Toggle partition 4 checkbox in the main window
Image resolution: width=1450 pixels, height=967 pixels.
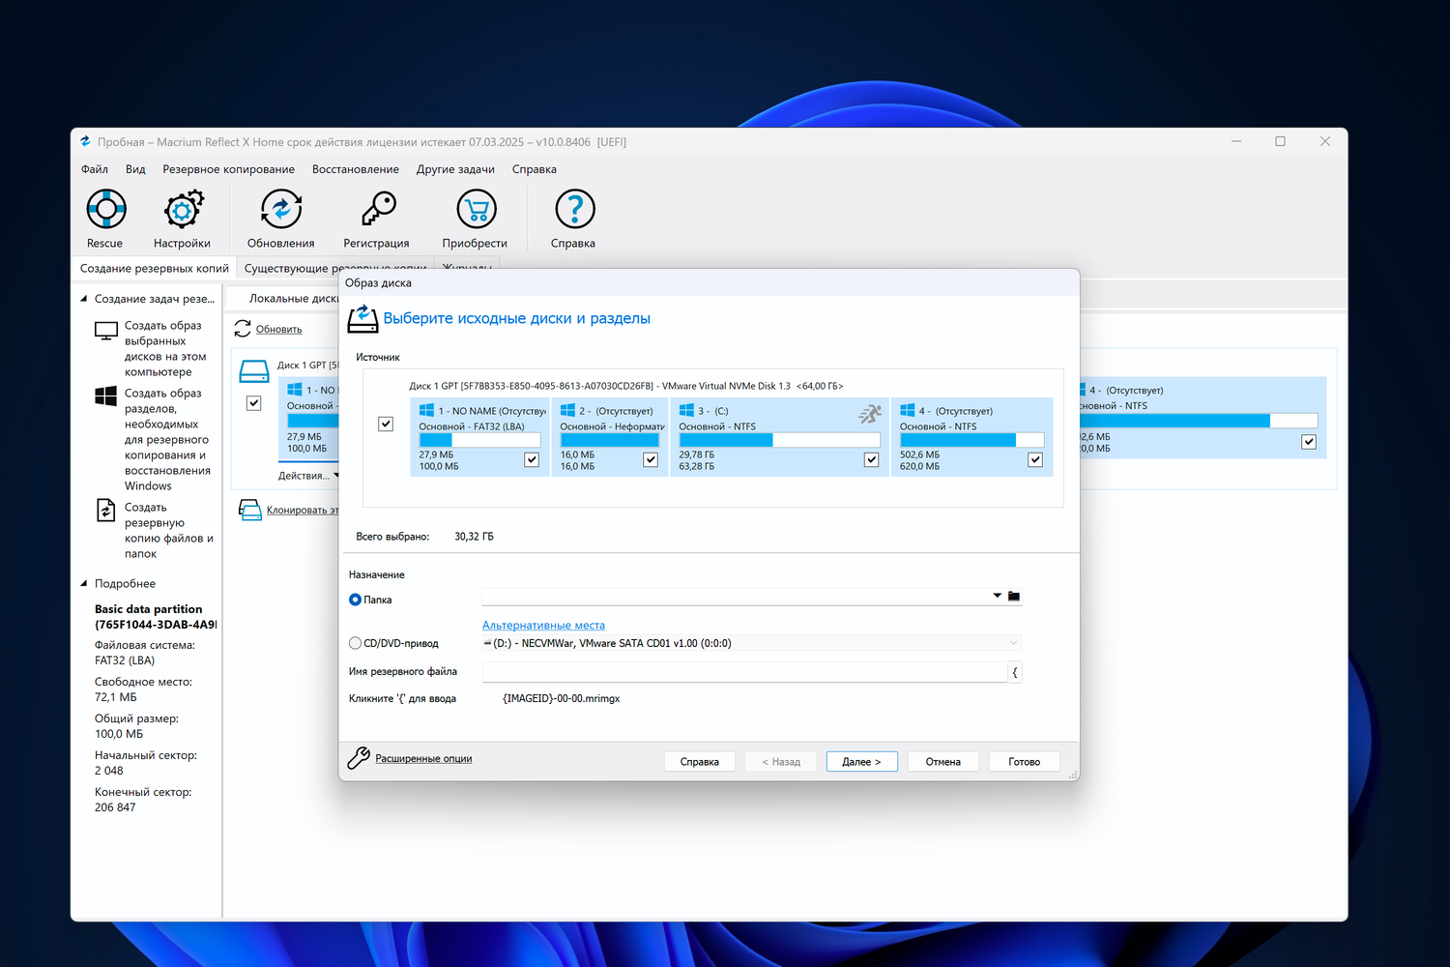(1309, 442)
